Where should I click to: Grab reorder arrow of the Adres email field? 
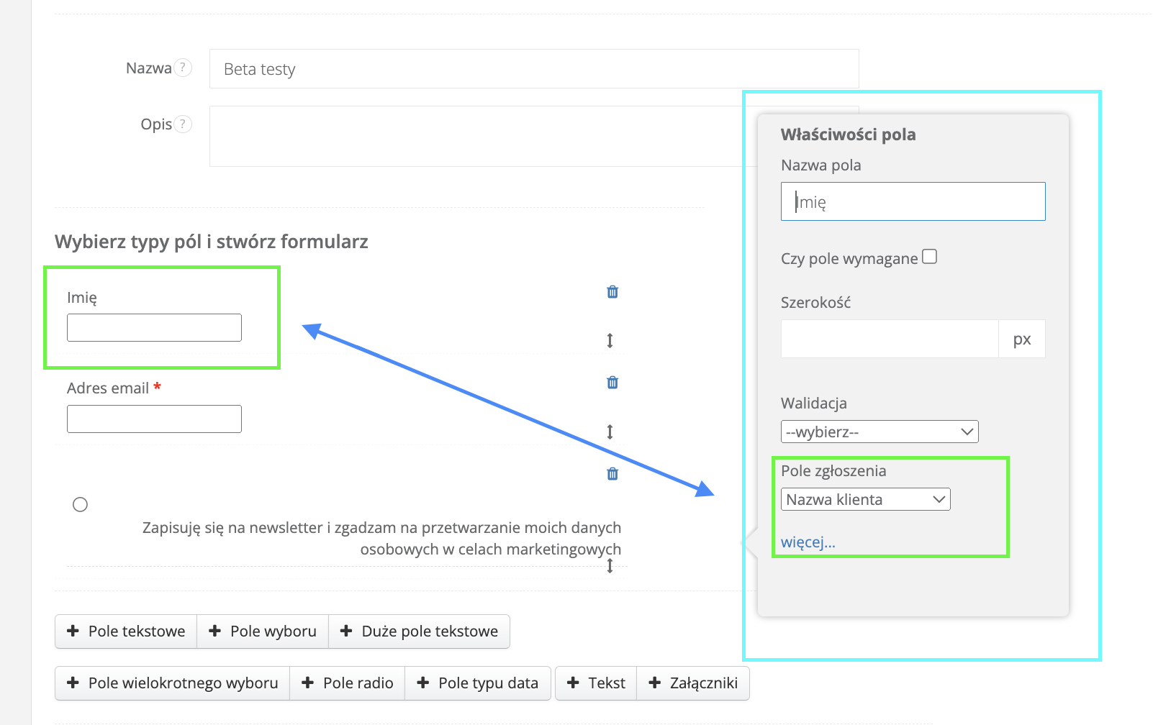610,432
